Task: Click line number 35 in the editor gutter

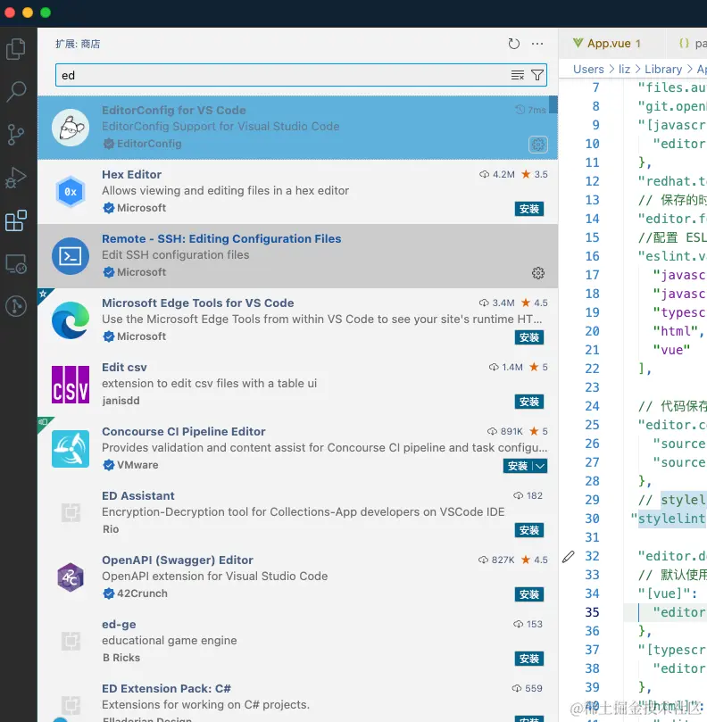Action: click(593, 612)
